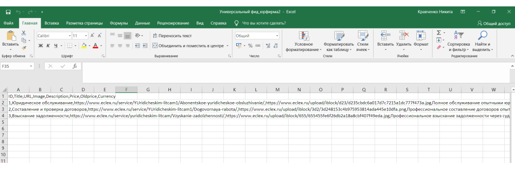Expand the Name Box F35 dropdown
This screenshot has width=515, height=185.
tap(31, 66)
